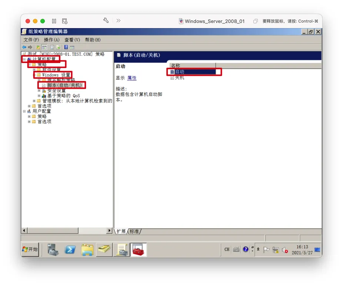This screenshot has width=343, height=285.
Task: Select the 基于策略的 QoS tree item
Action: (63, 96)
